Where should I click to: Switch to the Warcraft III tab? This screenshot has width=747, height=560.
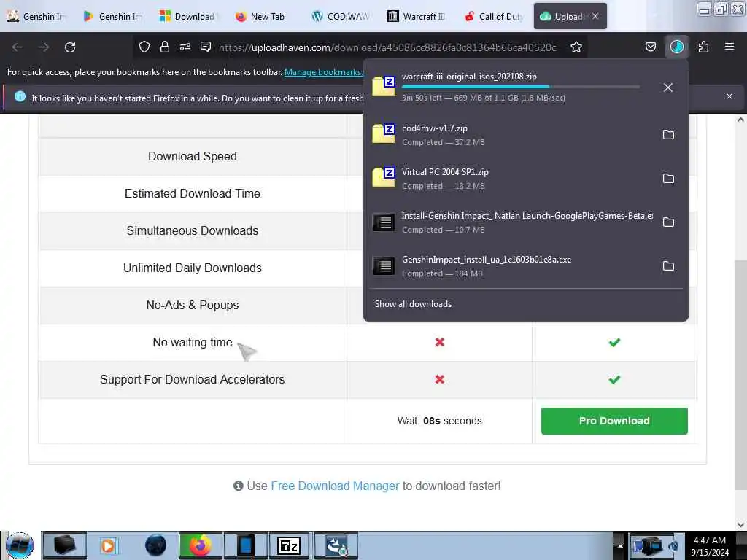pos(415,17)
